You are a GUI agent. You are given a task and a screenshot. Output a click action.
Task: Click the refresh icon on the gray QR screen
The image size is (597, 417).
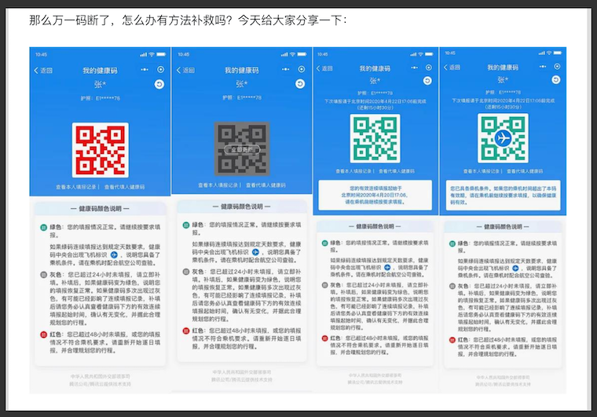point(300,83)
